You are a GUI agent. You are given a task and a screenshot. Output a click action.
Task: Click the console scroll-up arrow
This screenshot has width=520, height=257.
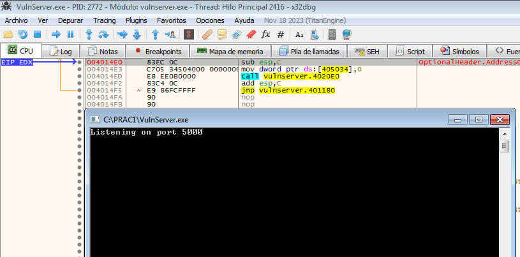point(505,134)
